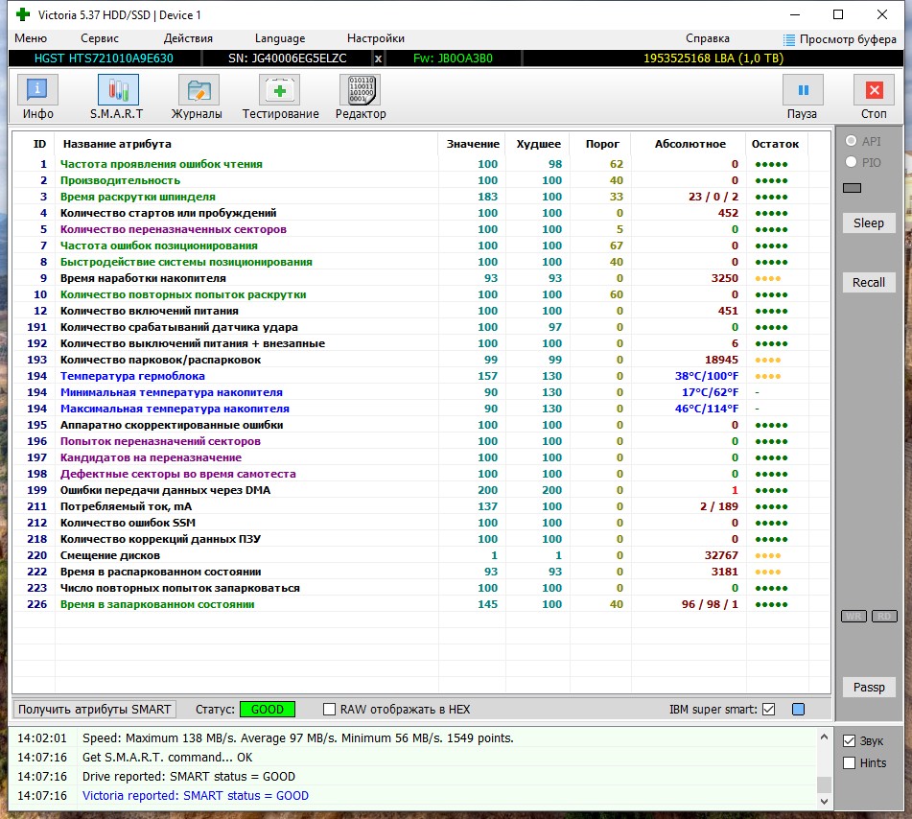Click the Sleep button
The width and height of the screenshot is (912, 819).
(x=869, y=222)
